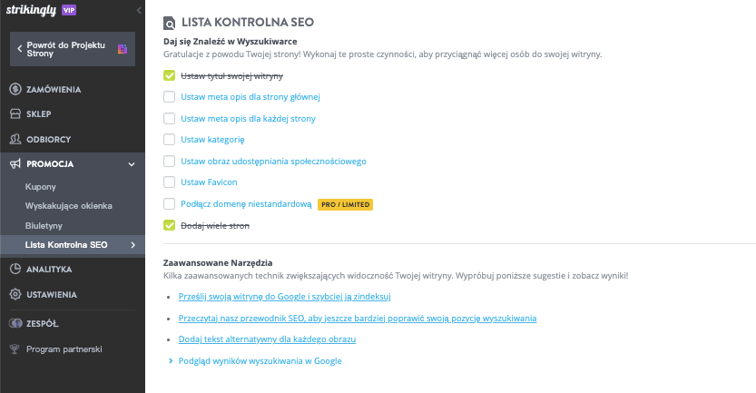
Task: Click the Zespół globe icon
Action: click(15, 322)
